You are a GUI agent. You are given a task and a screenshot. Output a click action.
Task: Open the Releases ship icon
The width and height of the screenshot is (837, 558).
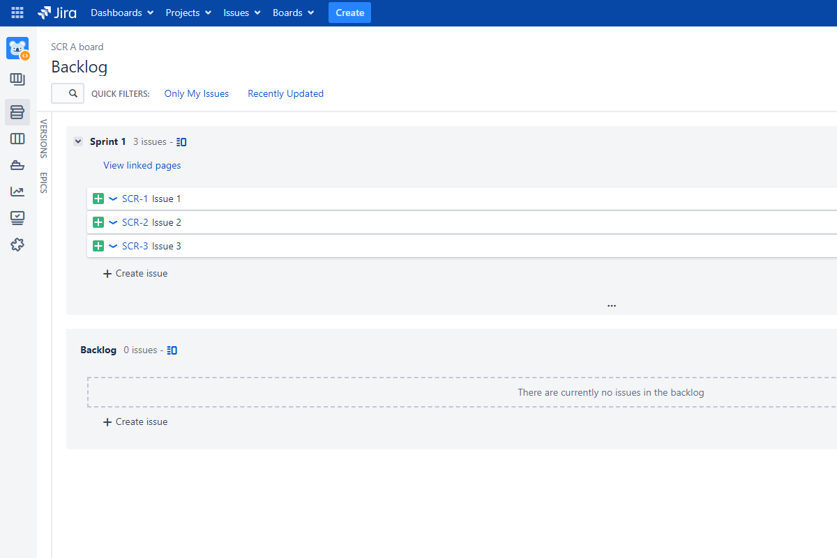(17, 165)
